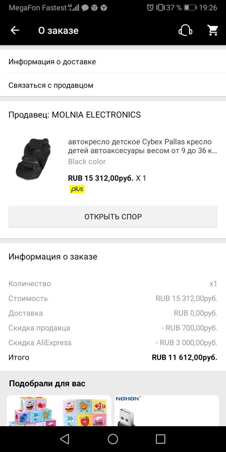Tap the ОТКРЫТЬ СПОР button
The image size is (226, 452).
tap(113, 217)
